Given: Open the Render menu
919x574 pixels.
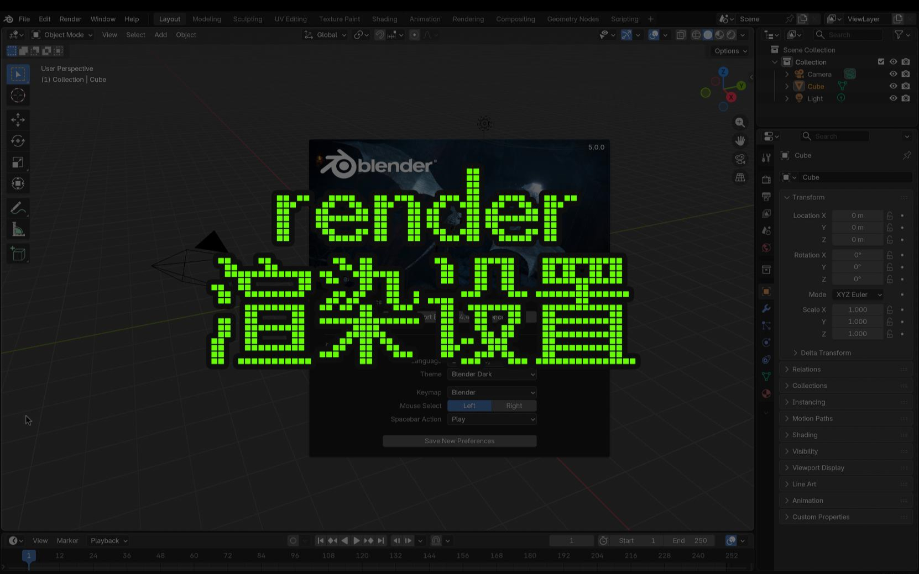Looking at the screenshot, I should coord(70,19).
